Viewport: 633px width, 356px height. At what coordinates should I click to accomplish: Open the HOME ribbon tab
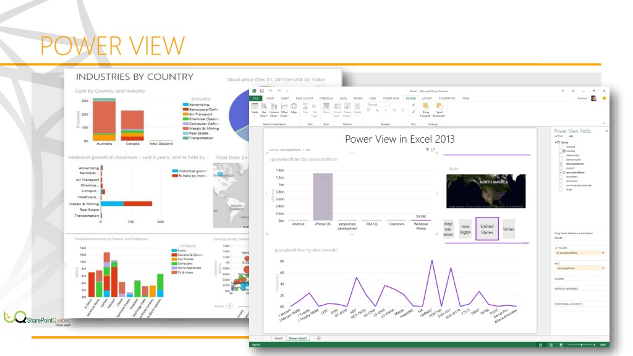point(270,98)
